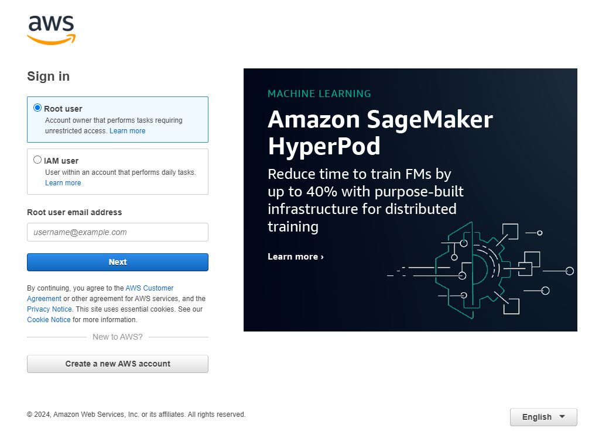Click the Sign in heading
The width and height of the screenshot is (609, 442).
point(48,77)
